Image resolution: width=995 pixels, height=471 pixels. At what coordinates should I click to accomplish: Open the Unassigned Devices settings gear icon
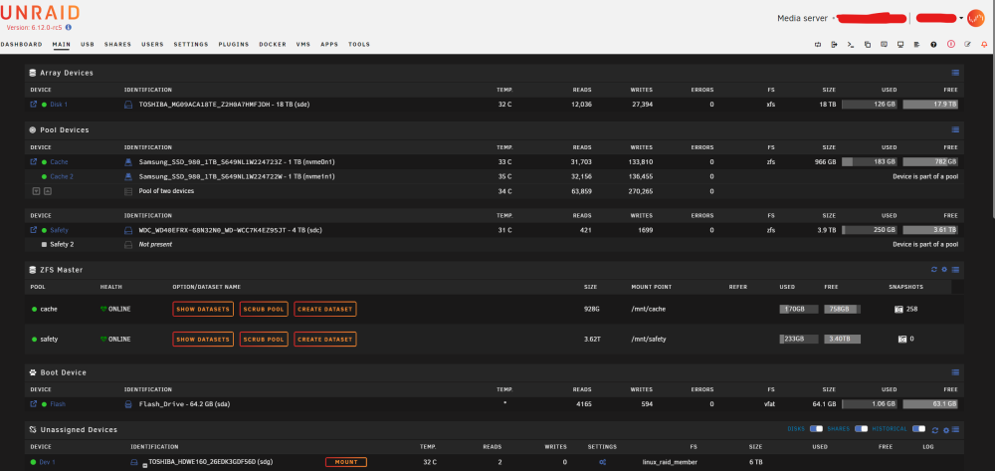click(945, 430)
